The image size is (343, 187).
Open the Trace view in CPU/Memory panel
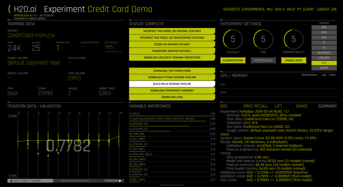tap(332, 75)
